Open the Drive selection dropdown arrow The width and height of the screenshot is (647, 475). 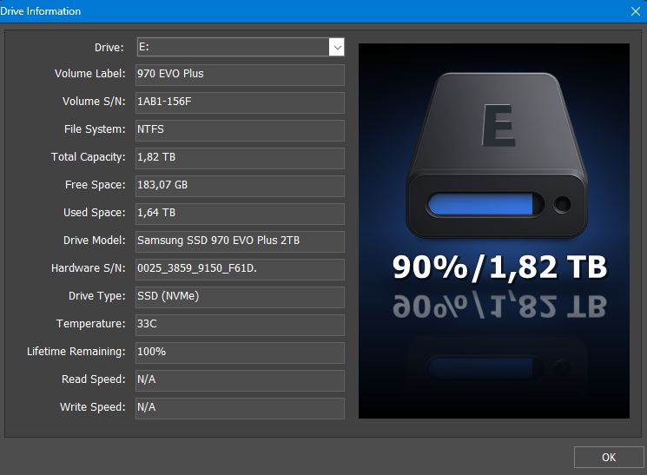(x=336, y=47)
